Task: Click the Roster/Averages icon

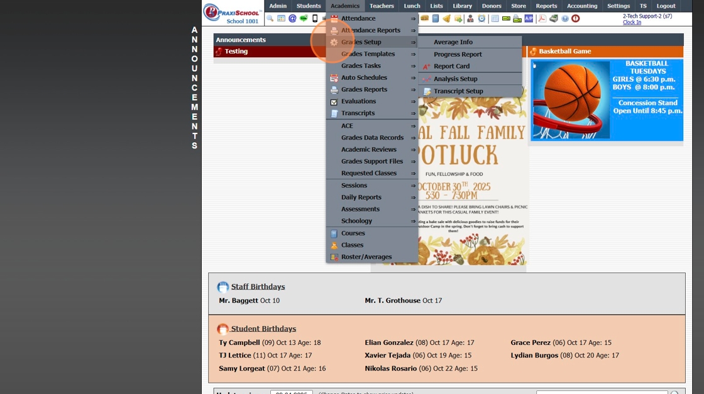Action: [x=334, y=257]
